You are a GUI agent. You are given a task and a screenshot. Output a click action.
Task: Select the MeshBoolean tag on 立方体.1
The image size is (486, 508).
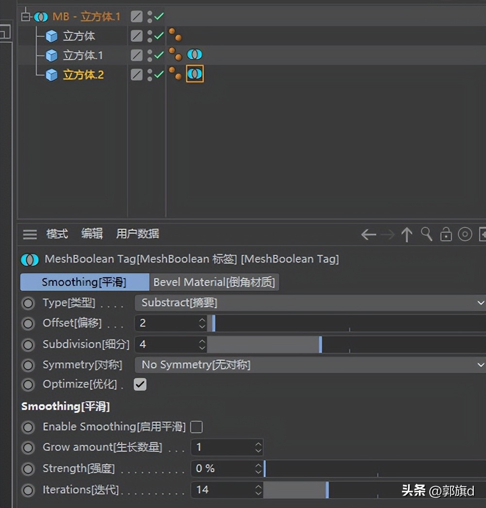tap(194, 55)
